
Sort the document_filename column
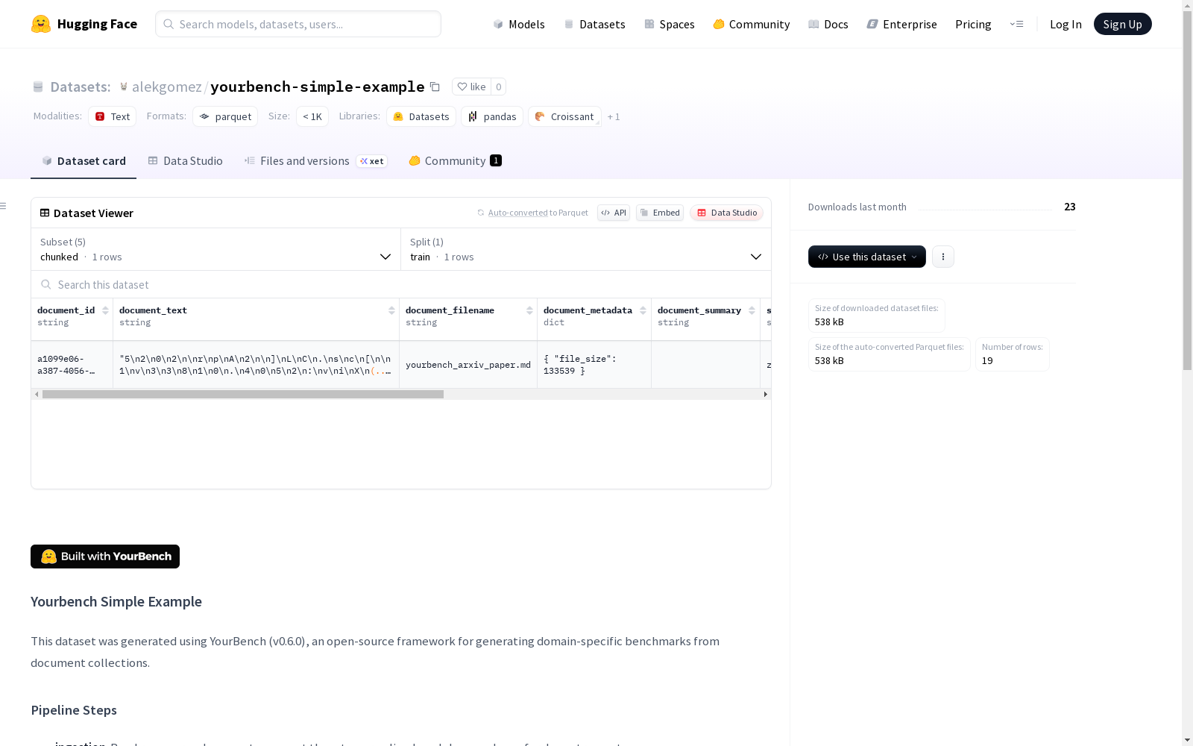[x=529, y=310]
